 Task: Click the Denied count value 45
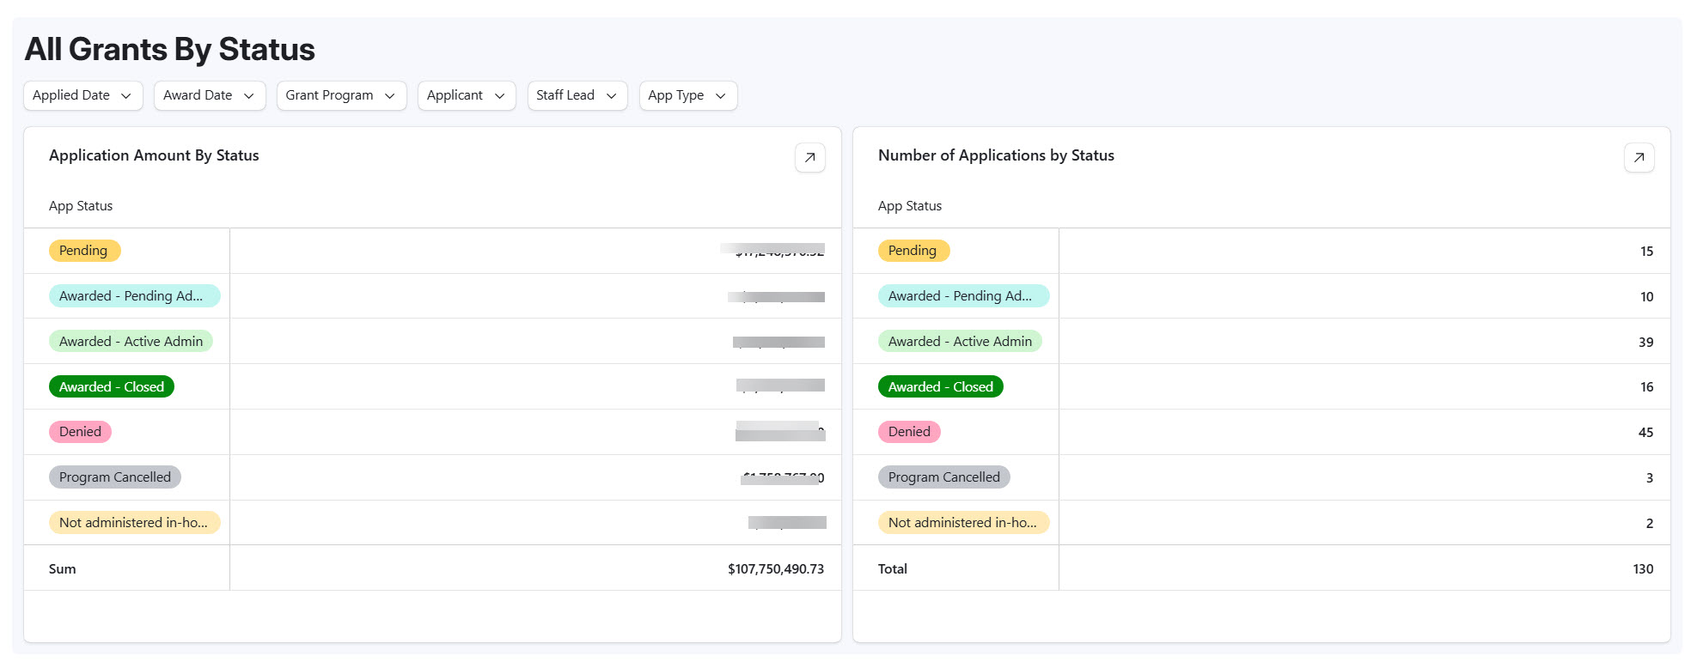pyautogui.click(x=1645, y=433)
